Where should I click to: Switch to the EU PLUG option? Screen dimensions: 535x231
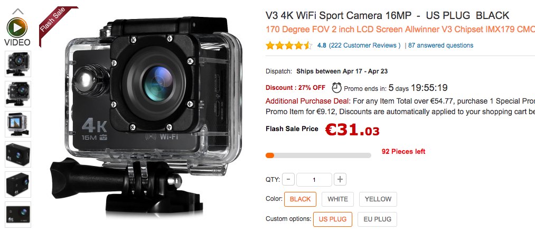point(377,219)
